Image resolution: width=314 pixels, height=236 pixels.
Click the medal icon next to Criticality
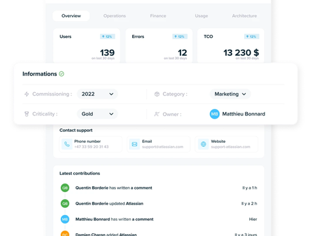pos(27,114)
